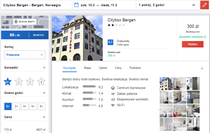
Task: Click the Citybox Bergen destination search field
Action: (x=37, y=5)
